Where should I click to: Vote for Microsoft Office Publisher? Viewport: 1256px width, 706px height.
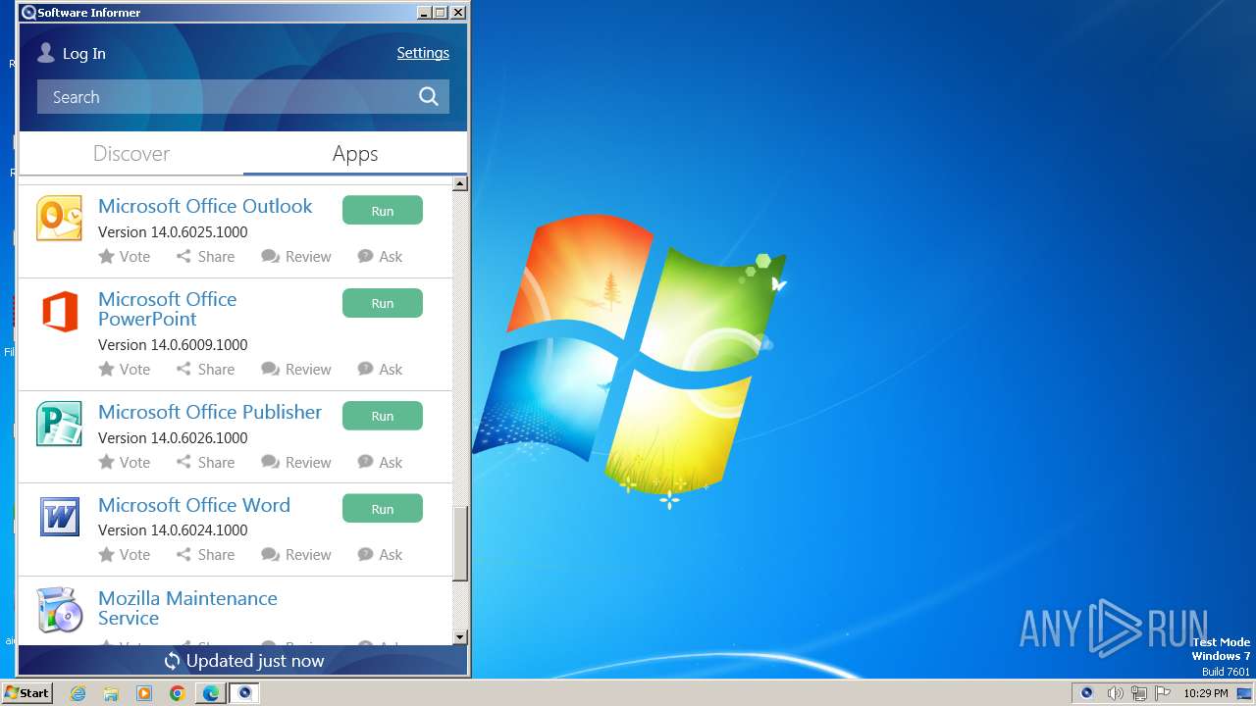tap(125, 462)
